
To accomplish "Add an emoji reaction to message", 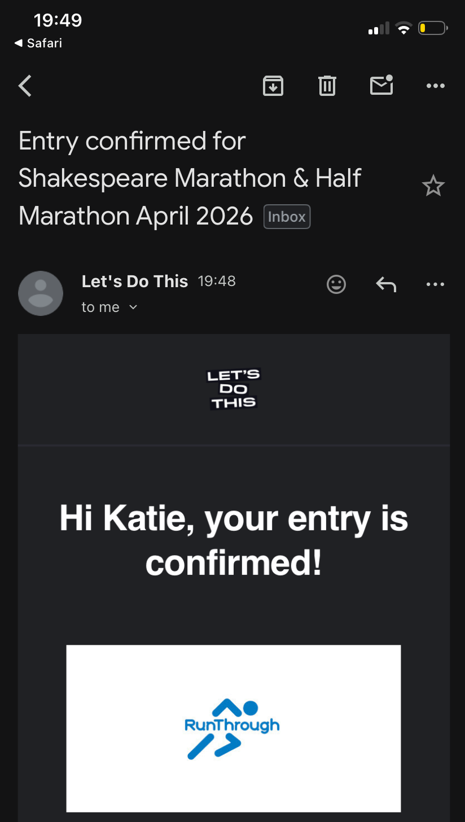I will (x=336, y=284).
